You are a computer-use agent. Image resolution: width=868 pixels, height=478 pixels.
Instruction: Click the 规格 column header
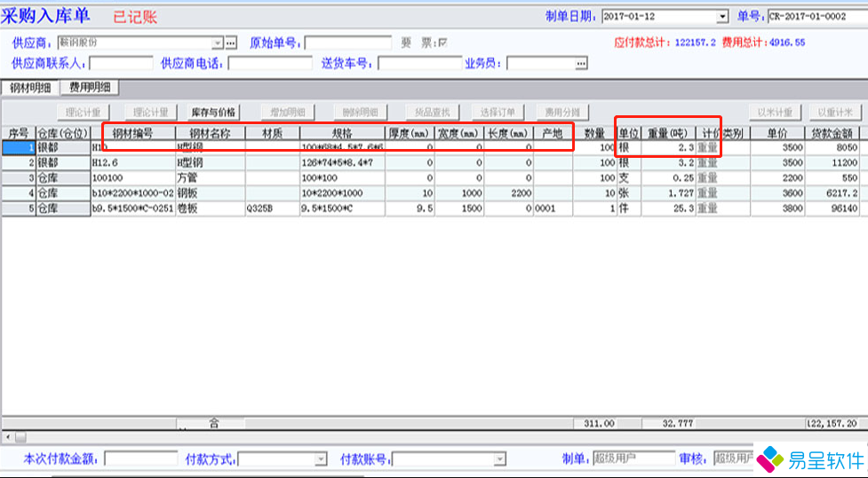pyautogui.click(x=342, y=133)
